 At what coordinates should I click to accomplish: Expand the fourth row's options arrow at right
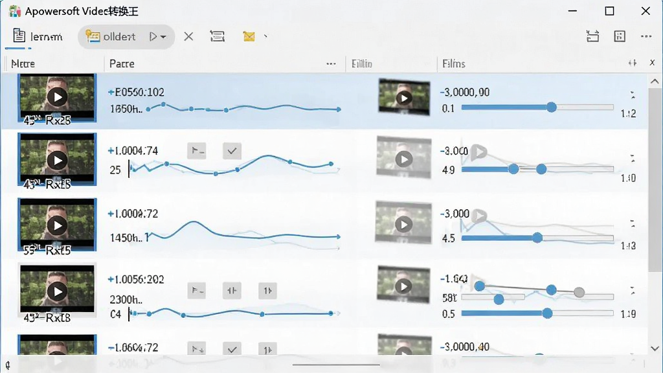point(633,291)
